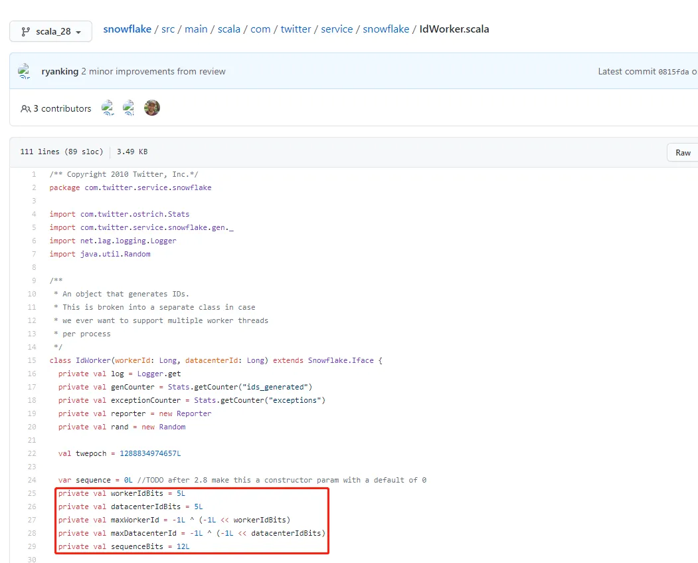Open the service folder in the breadcrumb
Image resolution: width=698 pixels, height=563 pixels.
pos(337,29)
